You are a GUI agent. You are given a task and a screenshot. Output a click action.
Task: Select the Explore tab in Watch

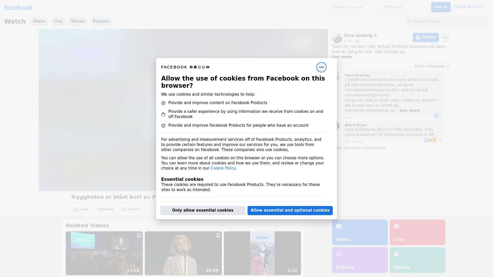click(x=101, y=21)
